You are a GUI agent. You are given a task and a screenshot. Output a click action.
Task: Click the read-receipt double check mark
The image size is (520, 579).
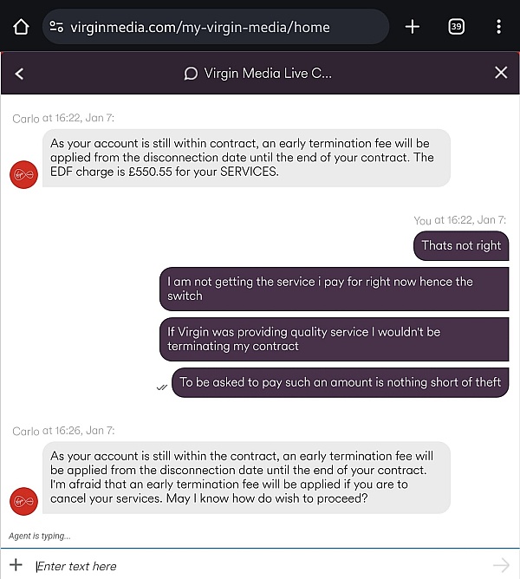coord(162,387)
